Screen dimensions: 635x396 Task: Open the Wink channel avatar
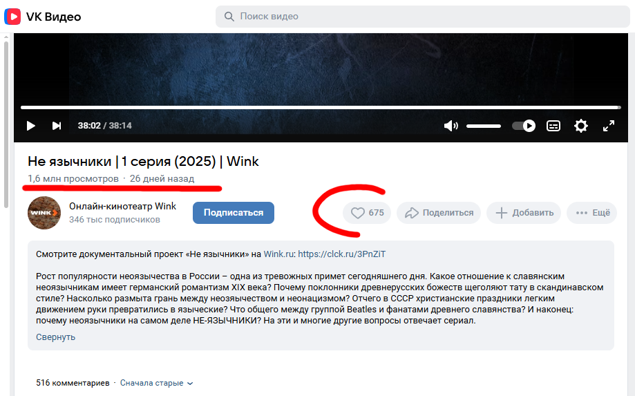[44, 213]
